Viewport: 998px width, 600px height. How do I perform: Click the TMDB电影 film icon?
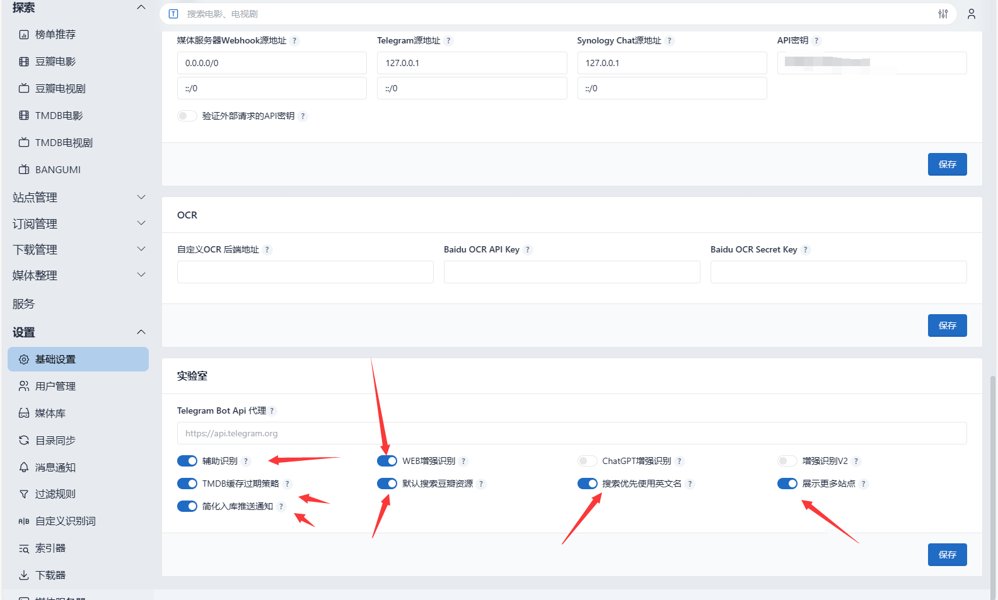point(24,116)
